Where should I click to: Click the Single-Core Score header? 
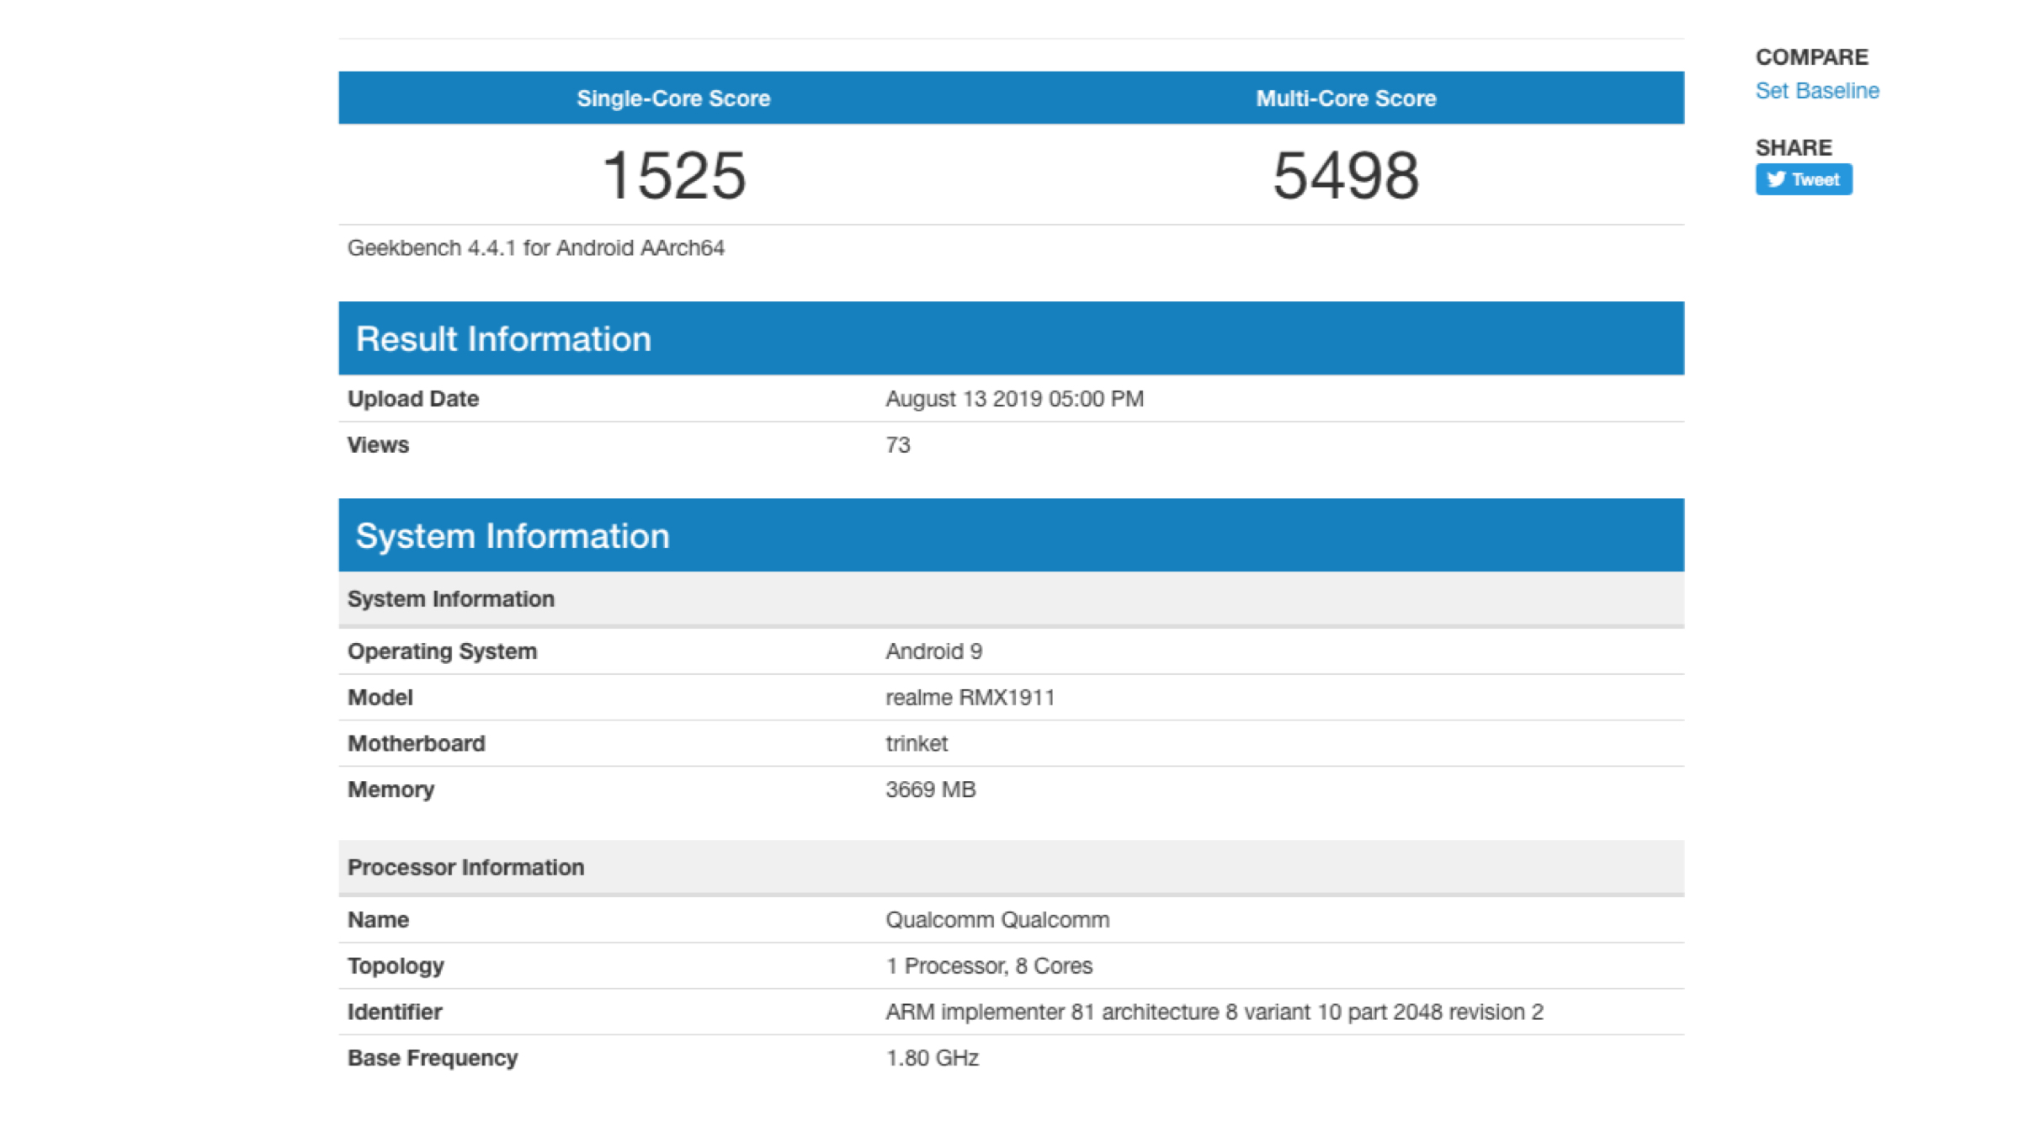(673, 98)
